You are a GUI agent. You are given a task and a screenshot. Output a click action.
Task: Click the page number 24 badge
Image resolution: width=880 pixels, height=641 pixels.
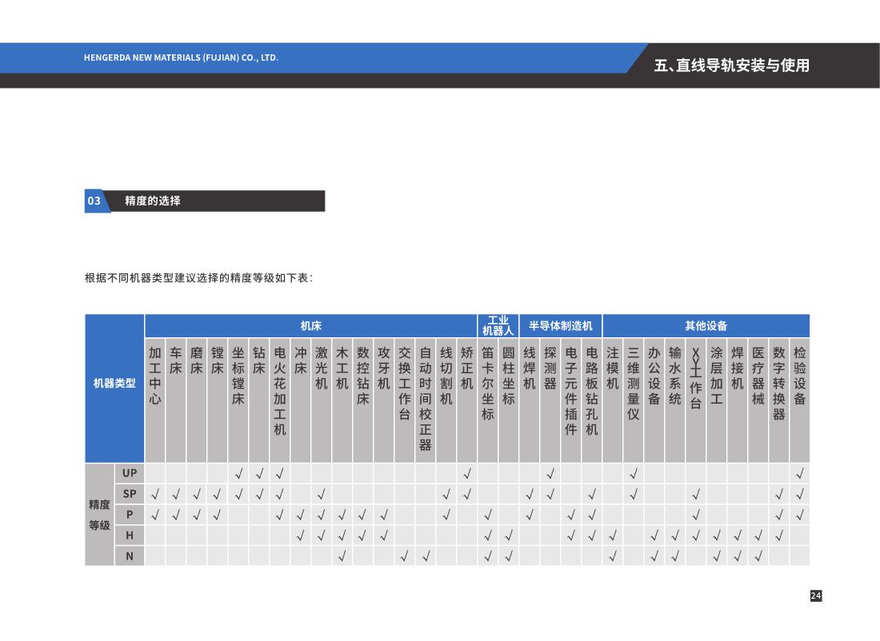click(x=816, y=595)
